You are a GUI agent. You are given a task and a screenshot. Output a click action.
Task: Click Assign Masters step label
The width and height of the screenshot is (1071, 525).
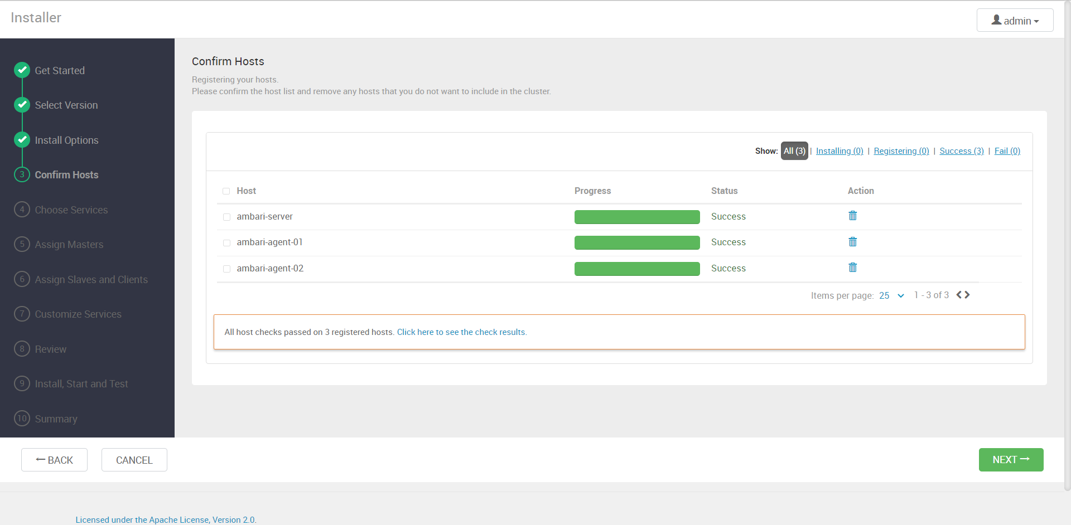tap(69, 244)
